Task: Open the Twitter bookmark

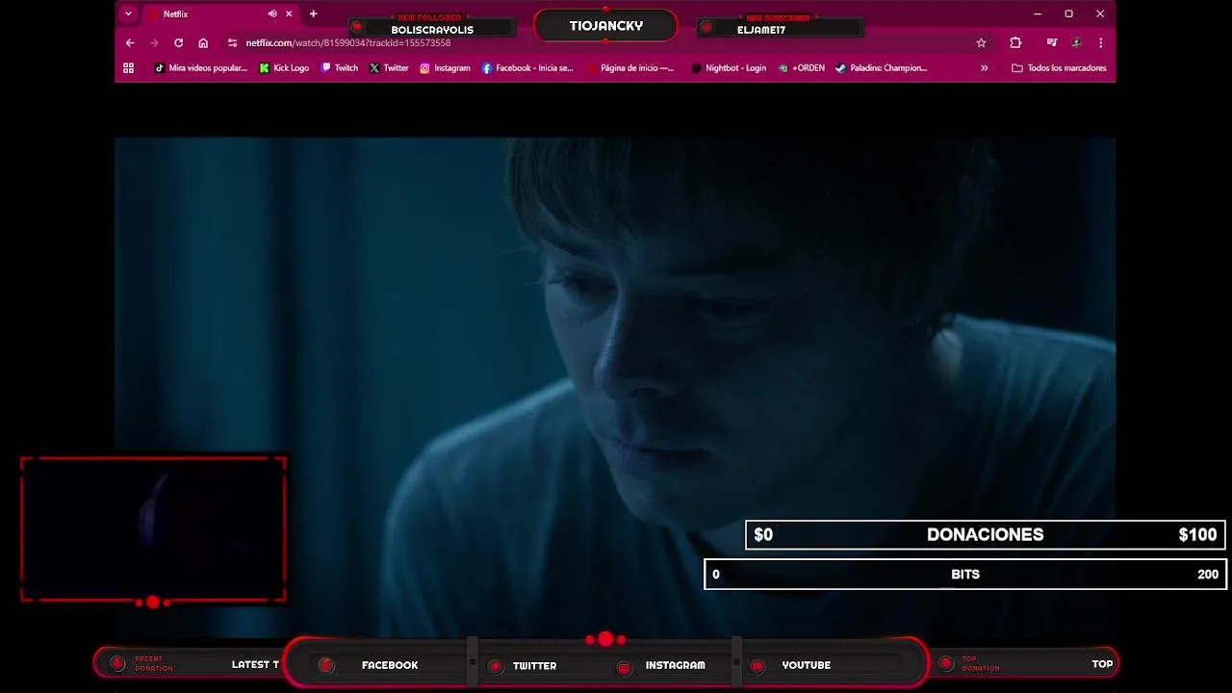Action: pos(389,68)
